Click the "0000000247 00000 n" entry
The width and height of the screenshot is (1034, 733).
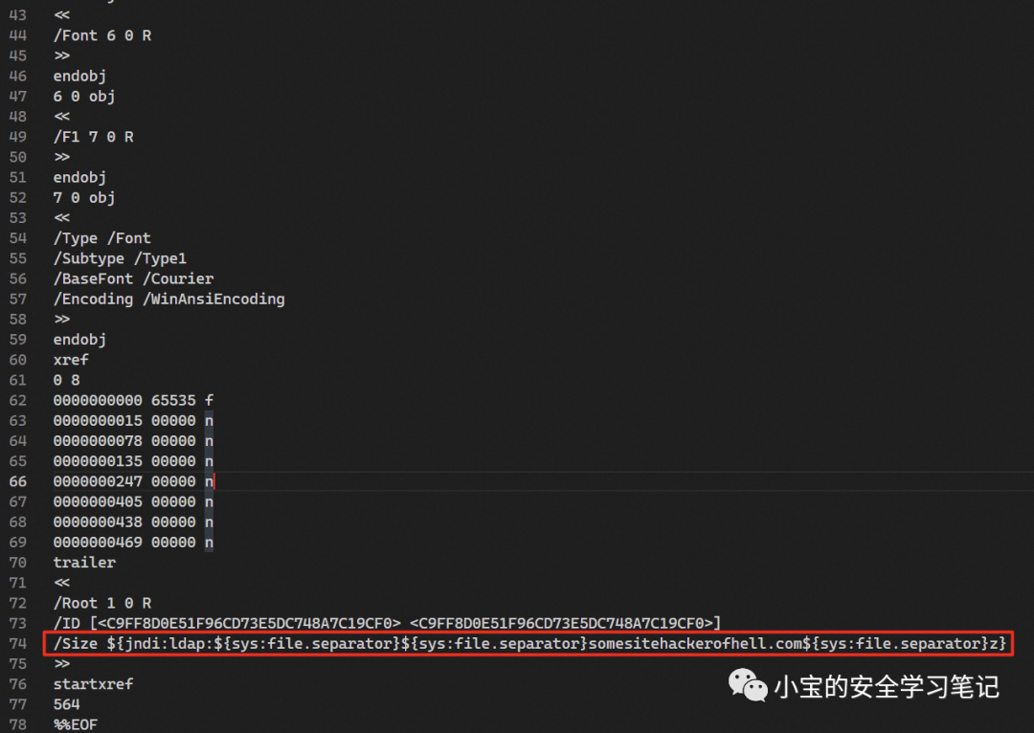click(134, 482)
